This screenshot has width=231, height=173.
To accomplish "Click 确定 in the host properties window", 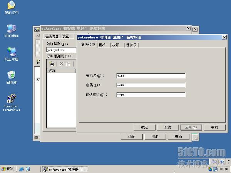I will [132, 136].
